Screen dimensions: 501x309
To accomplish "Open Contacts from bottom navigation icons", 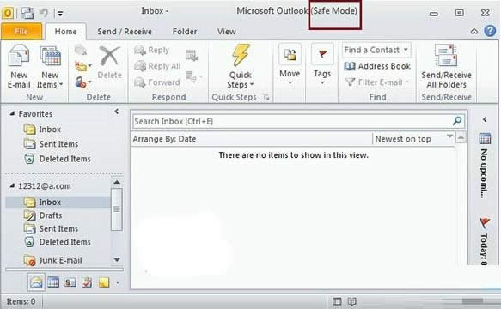I will pos(70,282).
